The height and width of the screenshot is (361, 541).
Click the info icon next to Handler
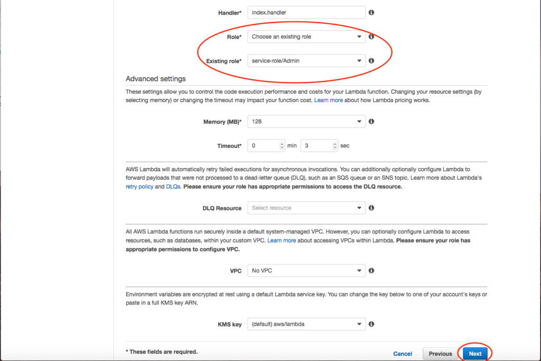(x=371, y=12)
